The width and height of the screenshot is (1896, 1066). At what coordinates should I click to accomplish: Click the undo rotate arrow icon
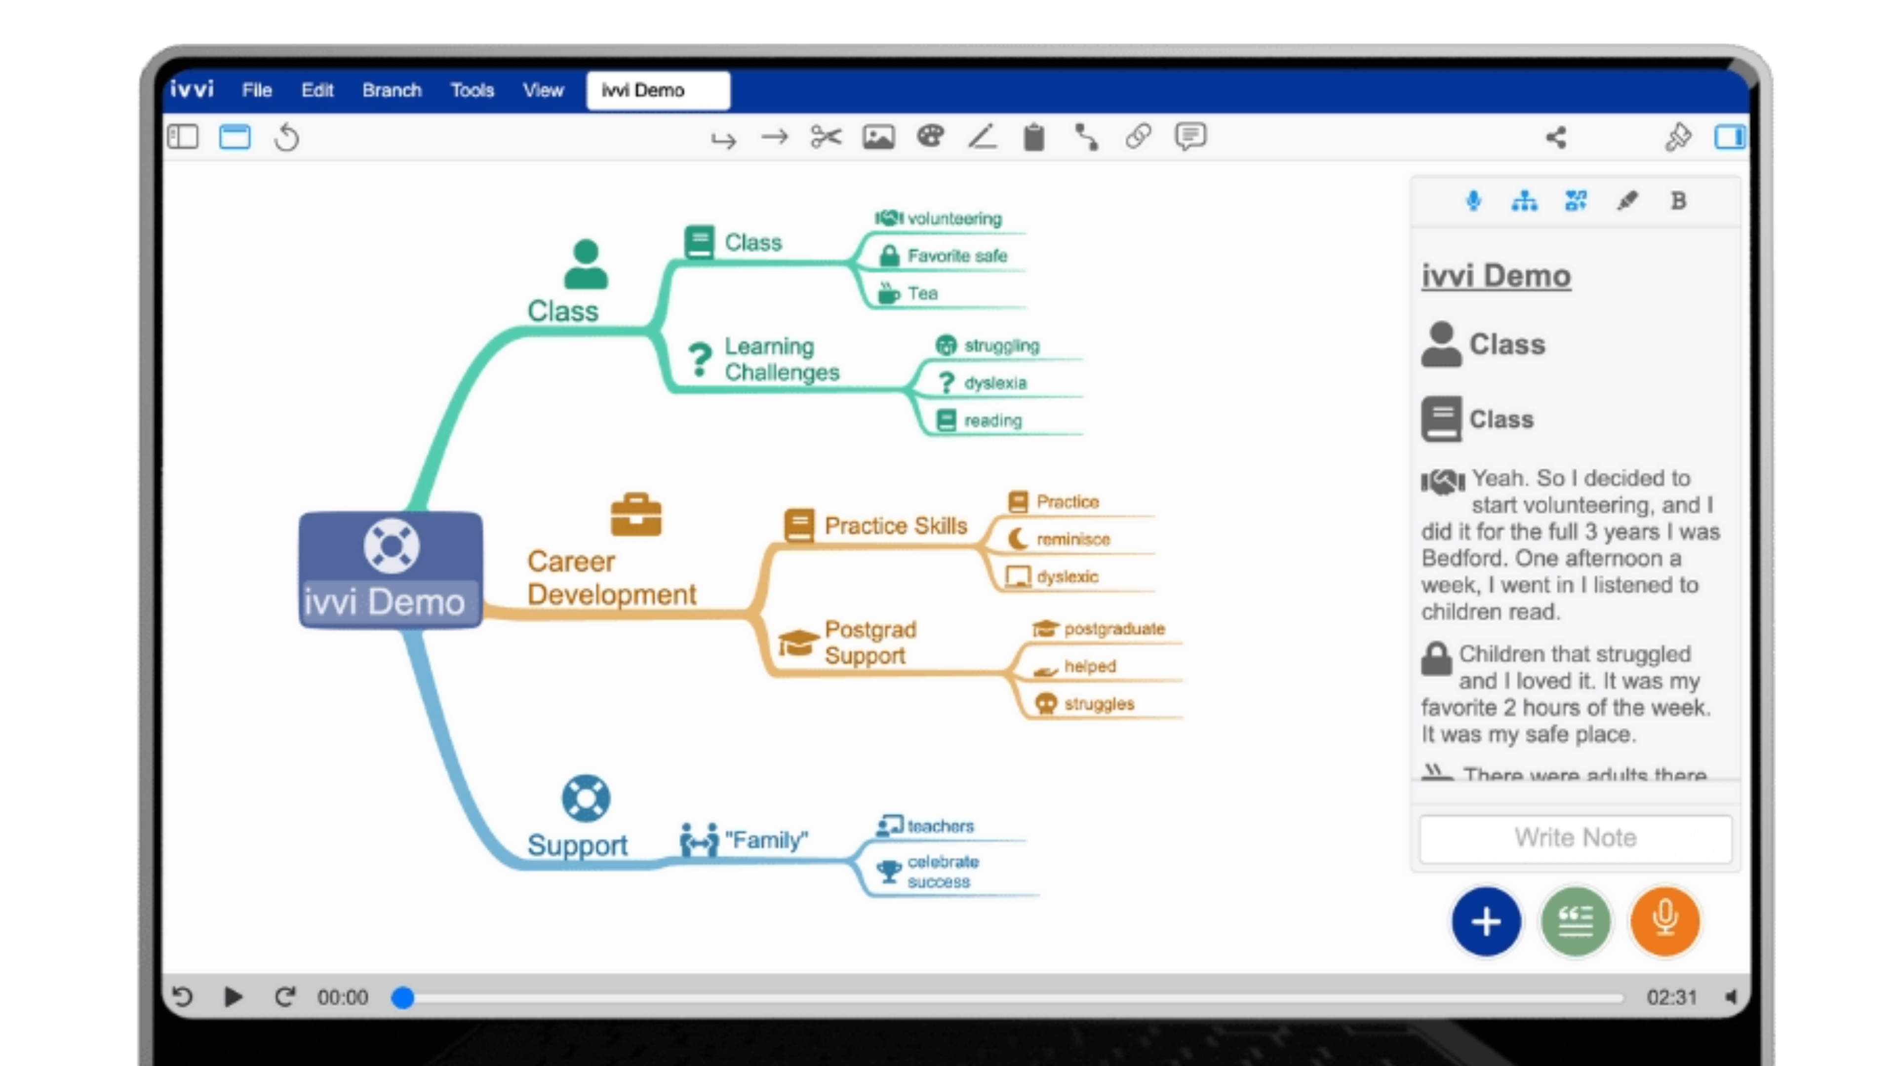[286, 138]
